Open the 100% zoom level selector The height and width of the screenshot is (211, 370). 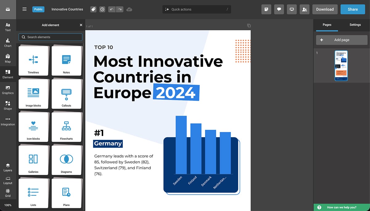coord(8,205)
